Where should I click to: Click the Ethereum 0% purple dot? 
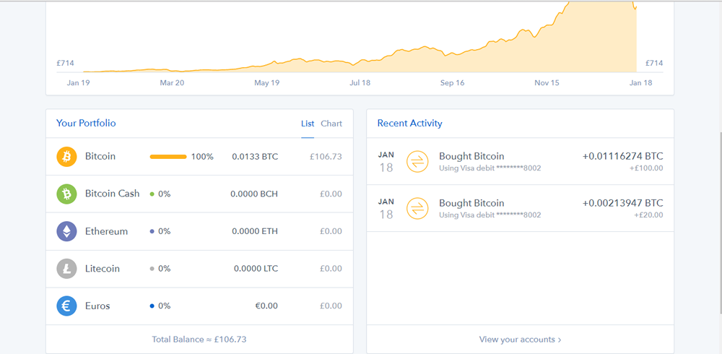click(x=152, y=231)
